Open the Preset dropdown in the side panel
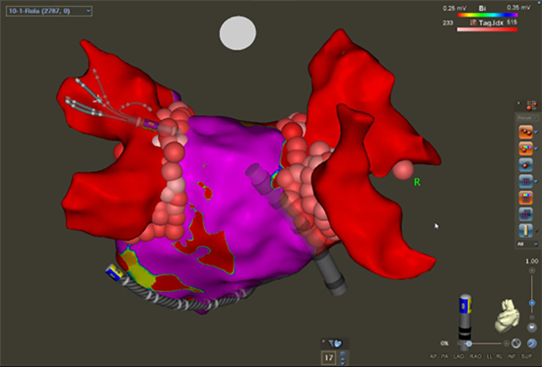The width and height of the screenshot is (542, 367). click(527, 119)
